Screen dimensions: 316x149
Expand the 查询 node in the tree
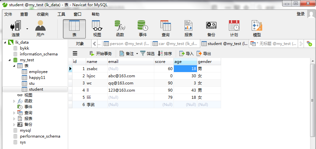point(14,113)
